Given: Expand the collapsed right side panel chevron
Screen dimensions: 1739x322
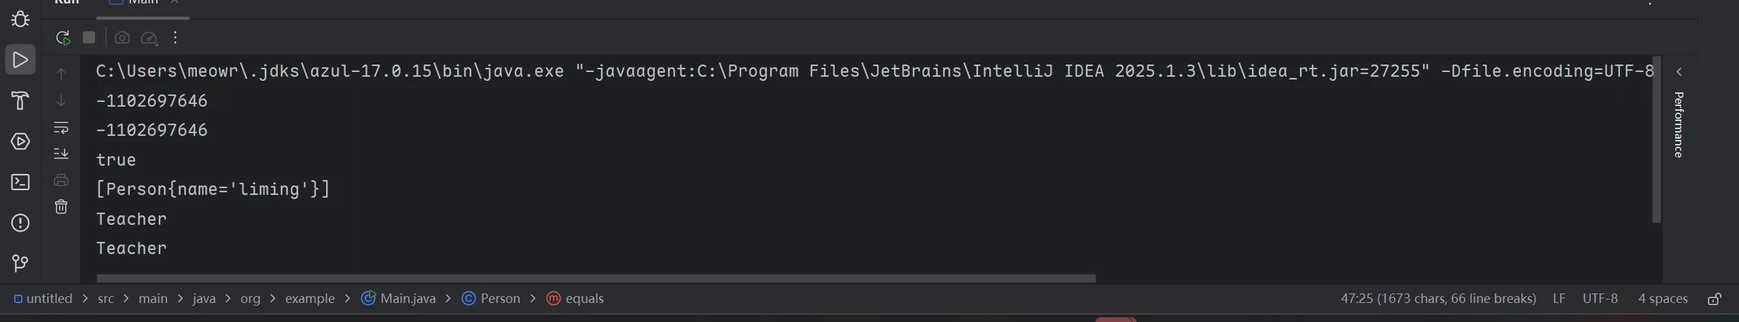Looking at the screenshot, I should (1679, 72).
